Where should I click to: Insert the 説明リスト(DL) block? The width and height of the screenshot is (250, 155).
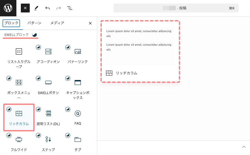click(48, 117)
